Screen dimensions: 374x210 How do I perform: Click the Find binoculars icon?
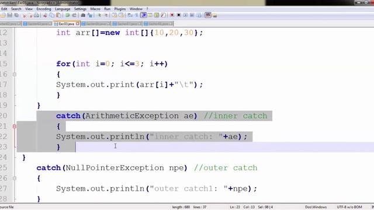[x=83, y=15]
